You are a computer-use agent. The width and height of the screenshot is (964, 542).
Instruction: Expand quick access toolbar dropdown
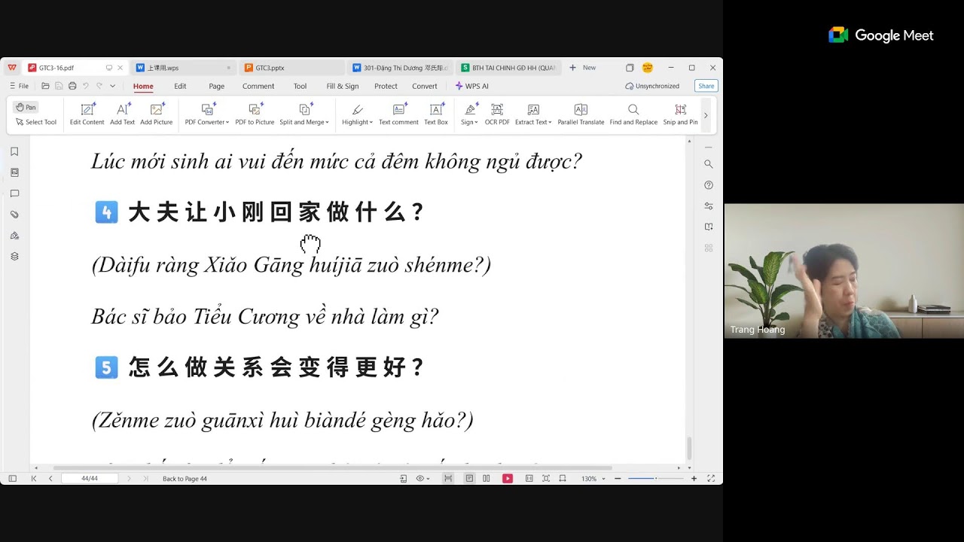(112, 86)
